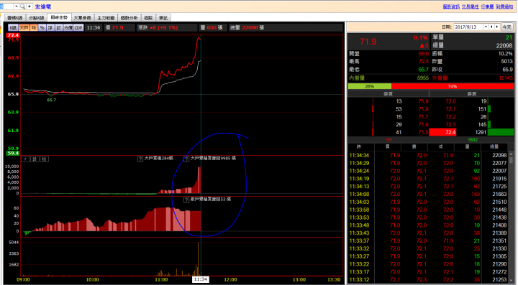Viewport: 518px width, 285px height.
Task: Select the 11:34:34 trade row
Action: (428, 155)
